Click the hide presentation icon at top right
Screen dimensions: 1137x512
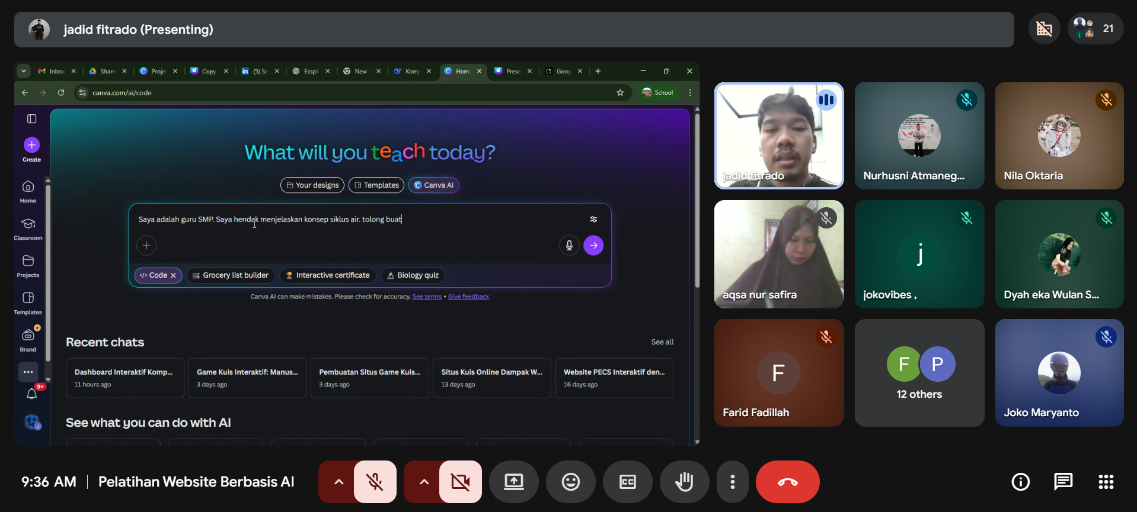pos(1045,28)
